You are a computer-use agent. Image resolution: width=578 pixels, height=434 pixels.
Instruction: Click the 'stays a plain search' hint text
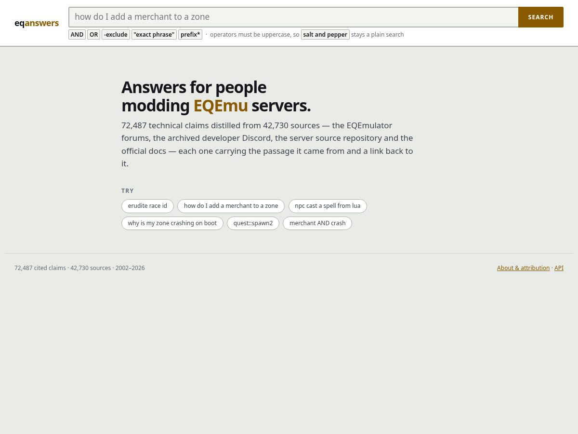click(378, 35)
